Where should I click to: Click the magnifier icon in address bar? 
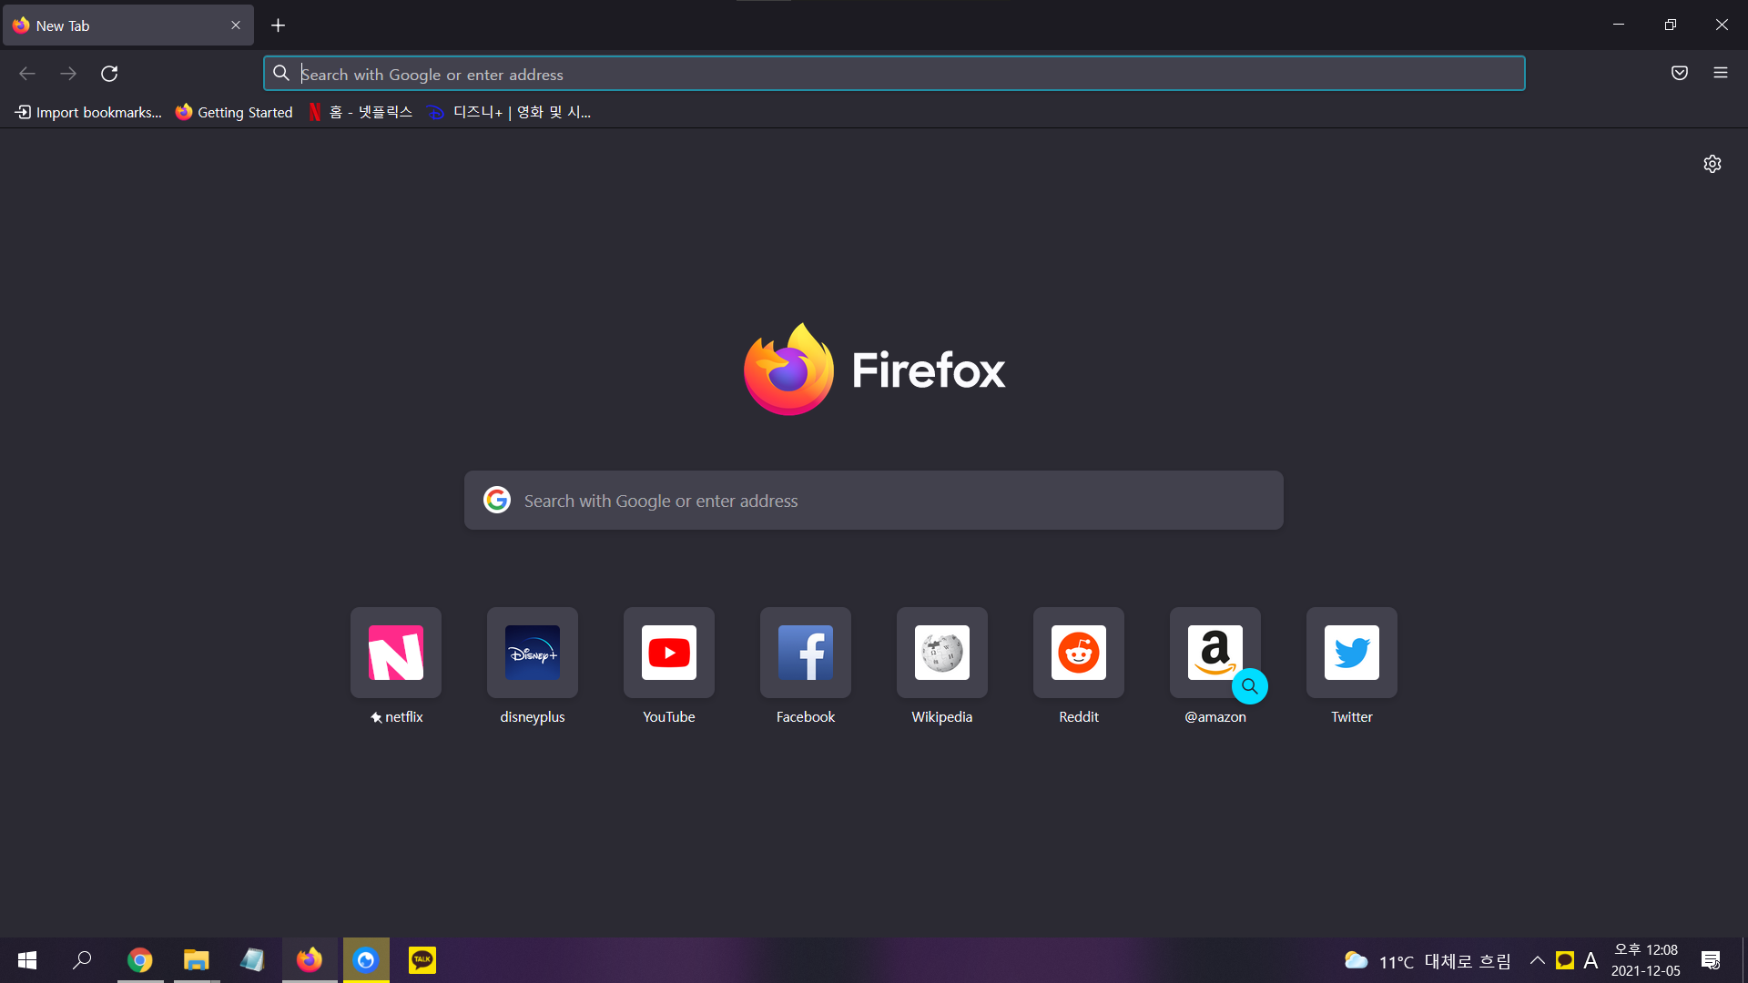pos(281,74)
